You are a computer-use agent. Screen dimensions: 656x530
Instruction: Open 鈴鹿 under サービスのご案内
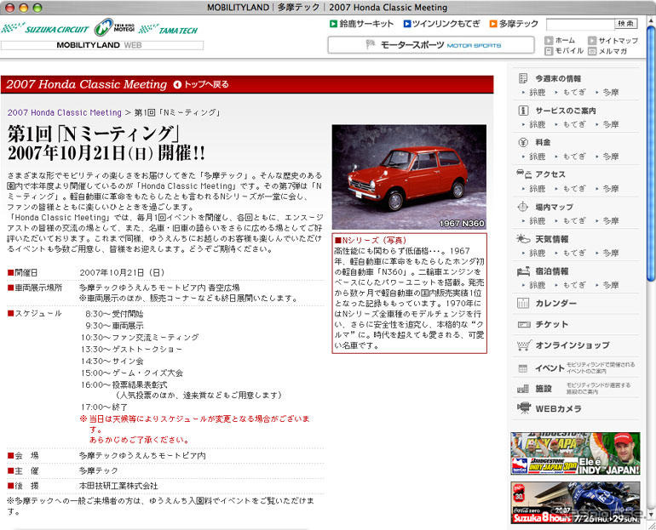(x=538, y=124)
